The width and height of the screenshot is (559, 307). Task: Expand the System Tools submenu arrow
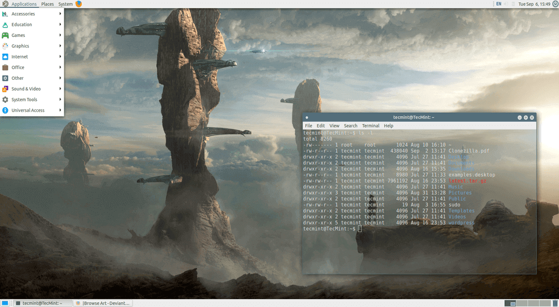coord(60,99)
